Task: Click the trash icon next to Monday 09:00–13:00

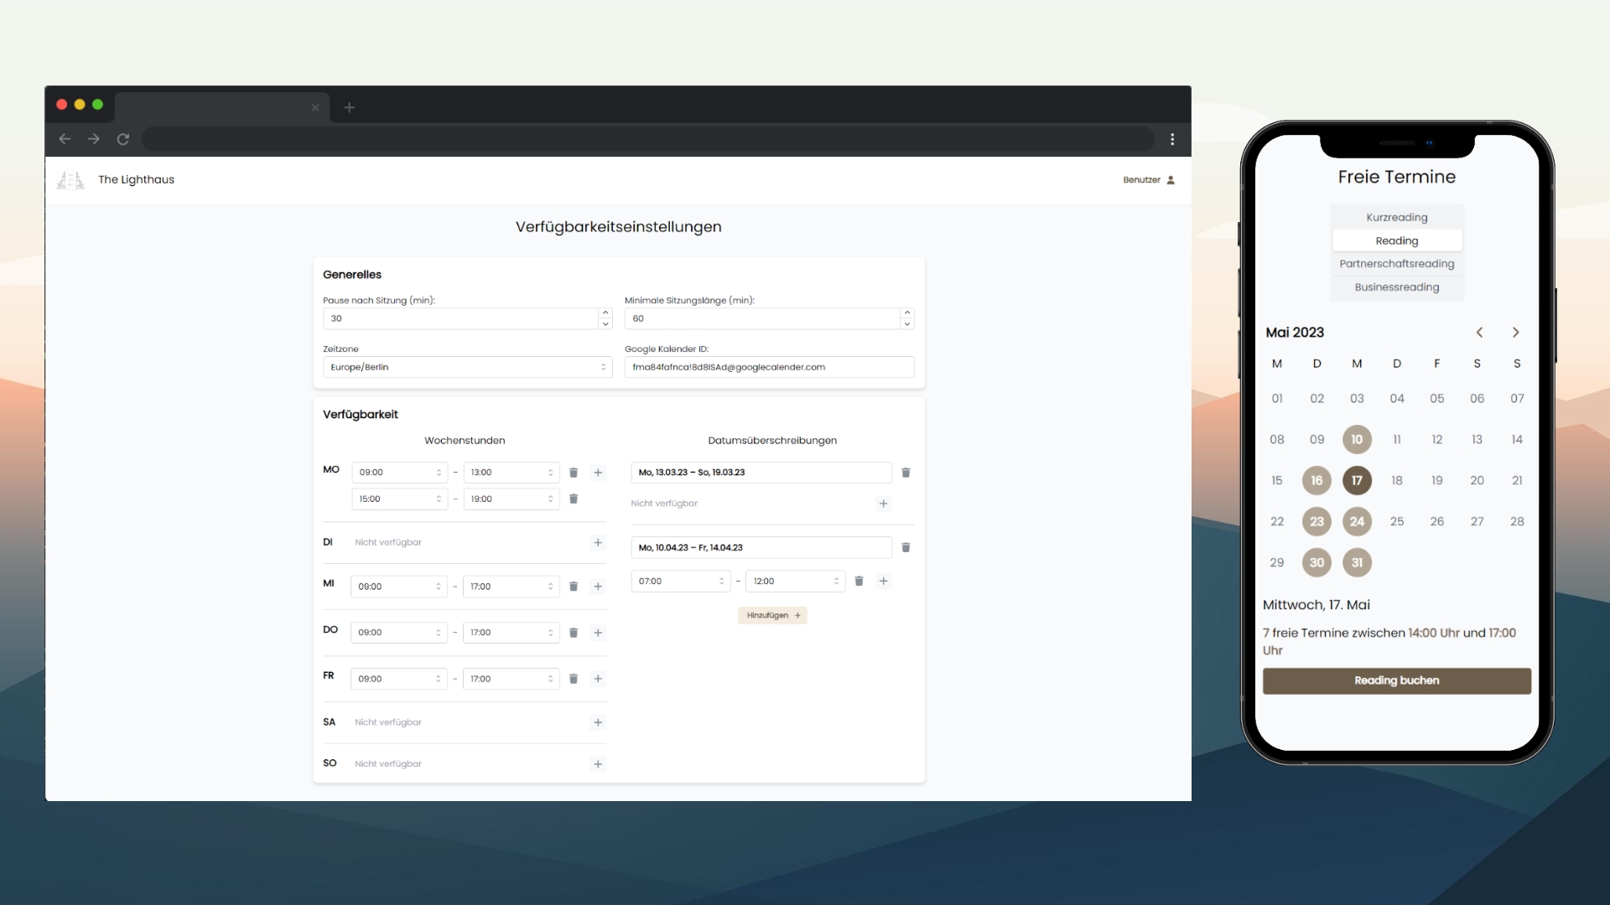Action: (573, 472)
